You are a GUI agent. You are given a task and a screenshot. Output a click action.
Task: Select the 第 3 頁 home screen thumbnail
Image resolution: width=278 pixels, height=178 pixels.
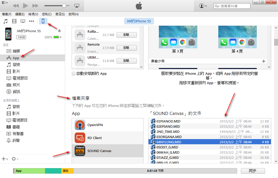pyautogui.click(x=178, y=37)
